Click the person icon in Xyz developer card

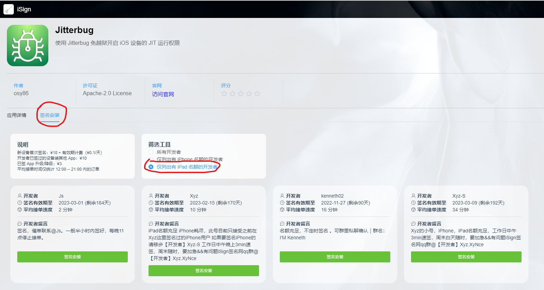[151, 196]
